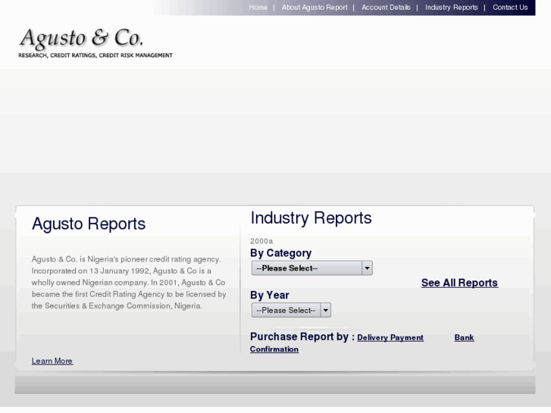Open the By Category dropdown
551x413 pixels.
[312, 268]
